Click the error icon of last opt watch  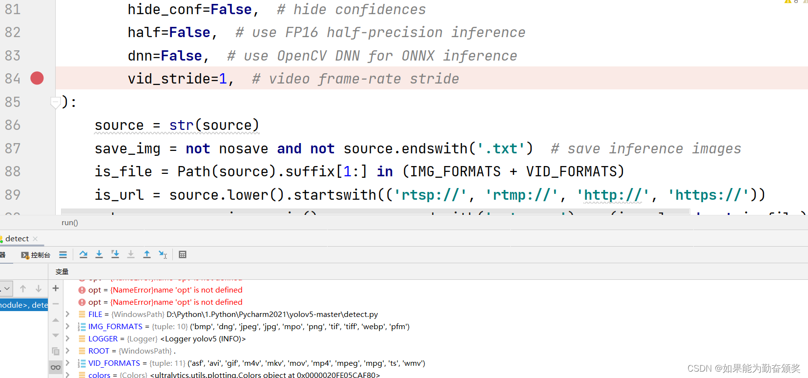(x=82, y=302)
